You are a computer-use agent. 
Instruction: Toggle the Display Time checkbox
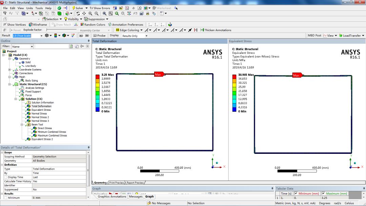(6, 177)
